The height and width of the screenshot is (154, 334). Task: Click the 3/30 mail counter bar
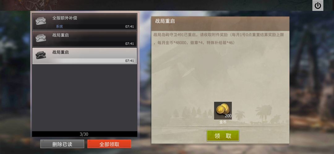pos(84,134)
